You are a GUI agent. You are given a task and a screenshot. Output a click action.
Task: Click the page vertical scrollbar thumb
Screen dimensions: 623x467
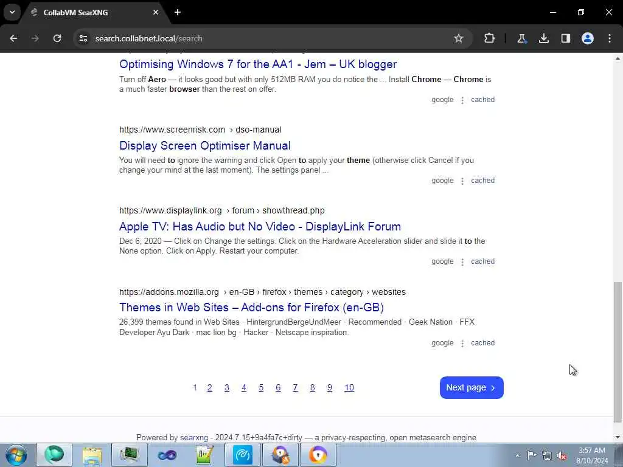click(618, 352)
